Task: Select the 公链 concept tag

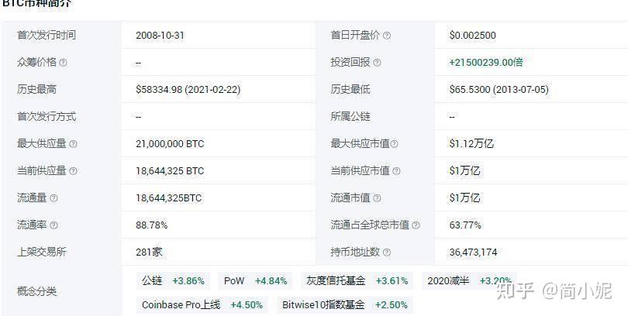Action: click(173, 281)
